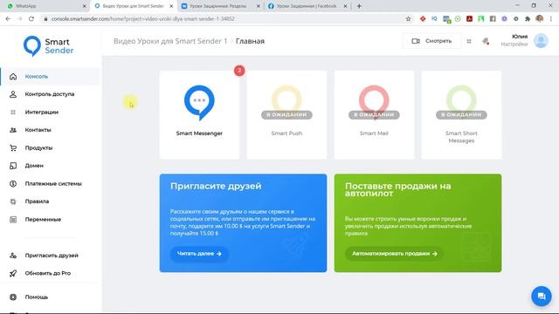The image size is (559, 314).
Task: Click the Платежные системы coin icon
Action: click(x=13, y=184)
